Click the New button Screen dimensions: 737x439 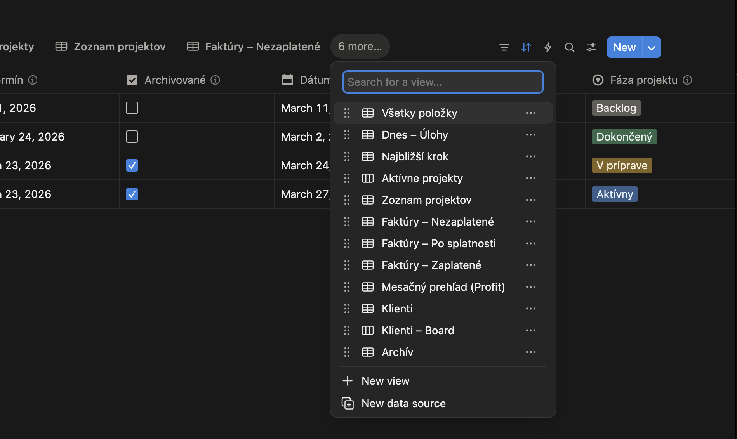[x=624, y=47]
